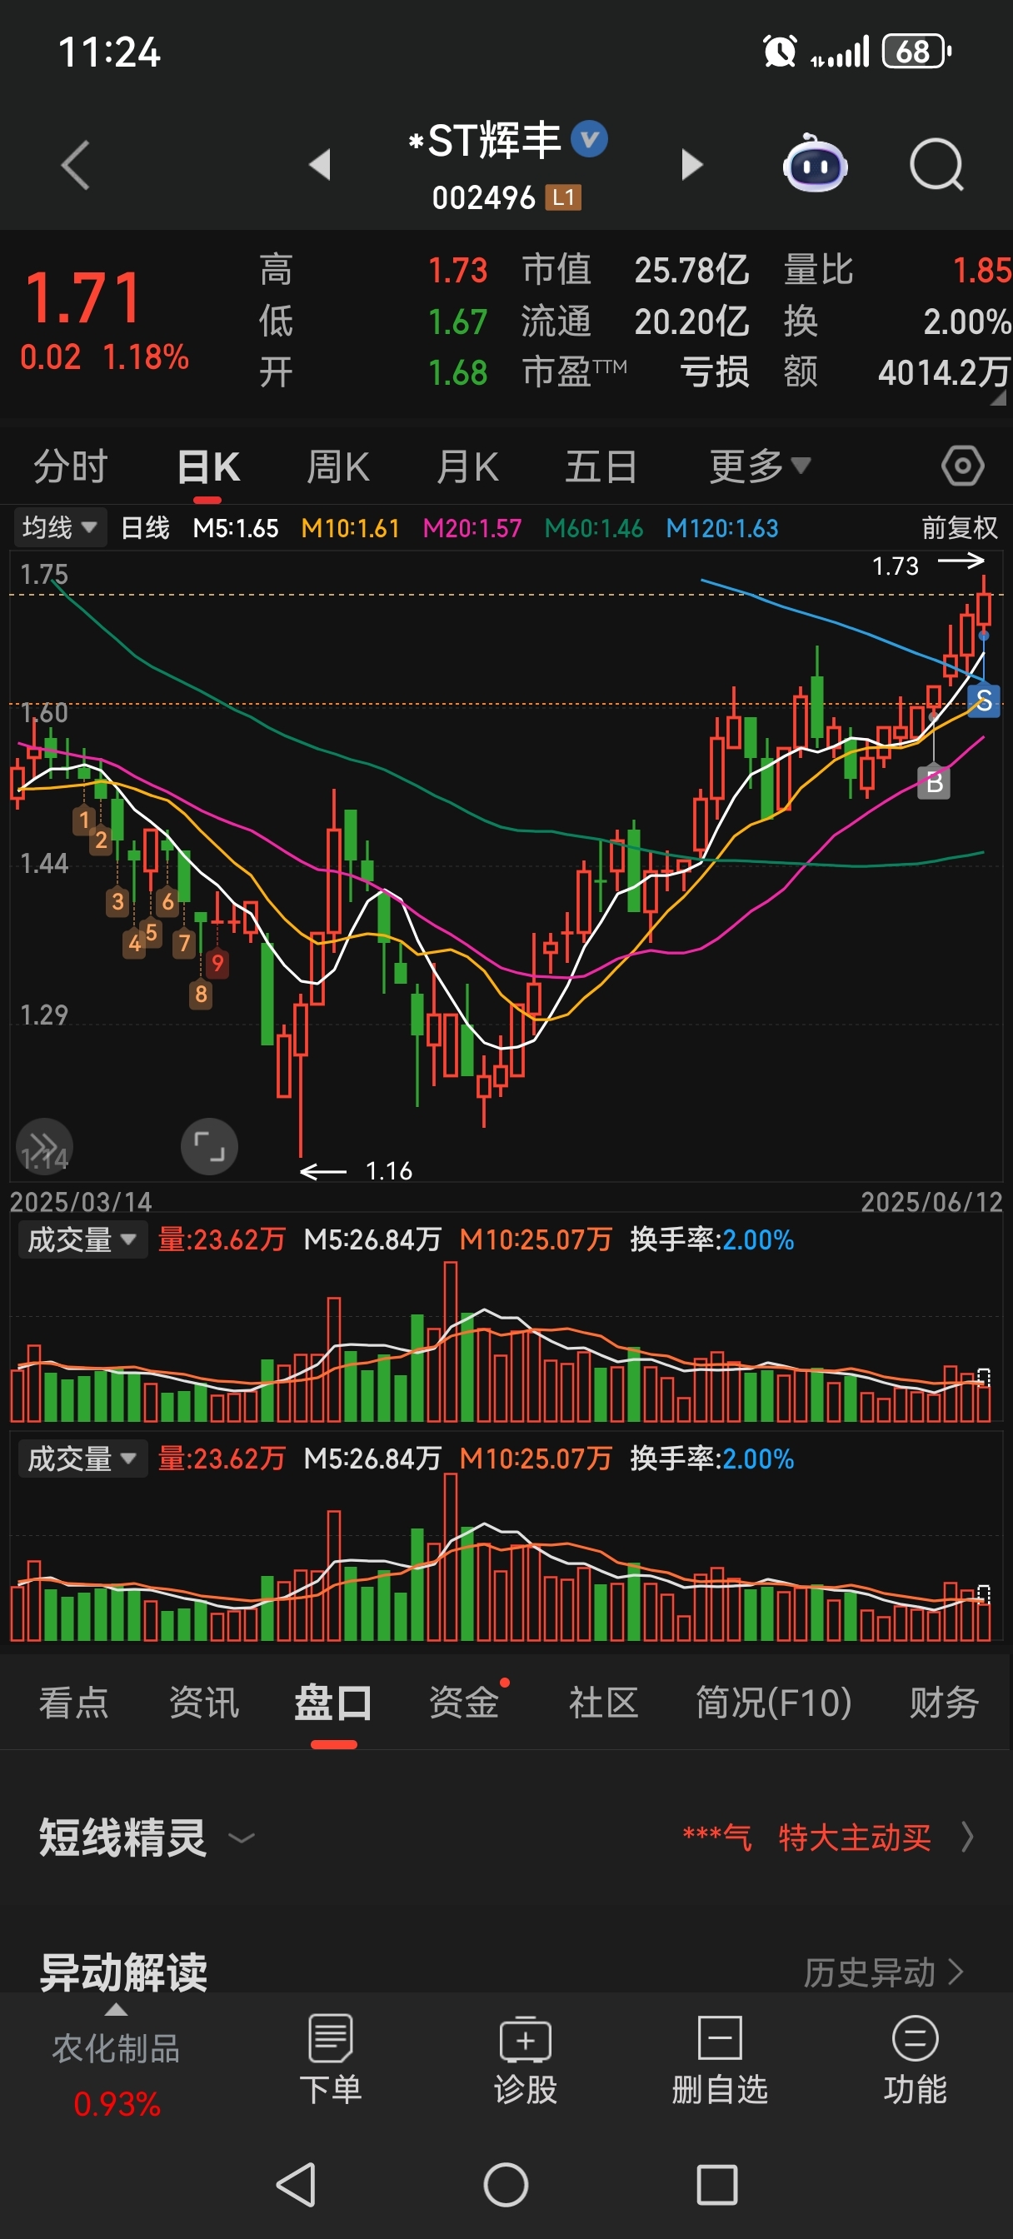
Task: Toggle 前复权 price adjustment mode
Action: [x=959, y=527]
